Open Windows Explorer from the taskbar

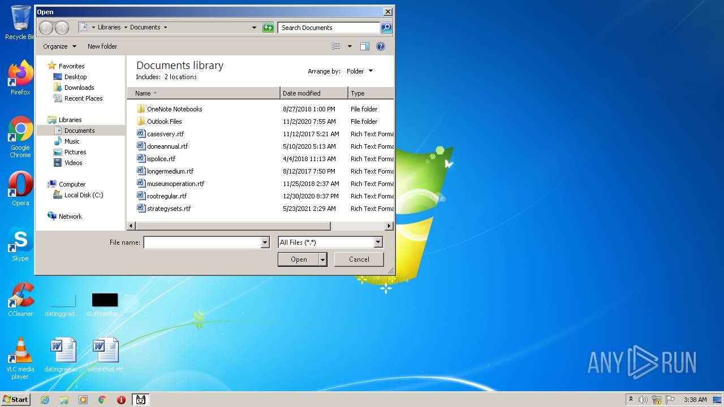click(x=64, y=400)
